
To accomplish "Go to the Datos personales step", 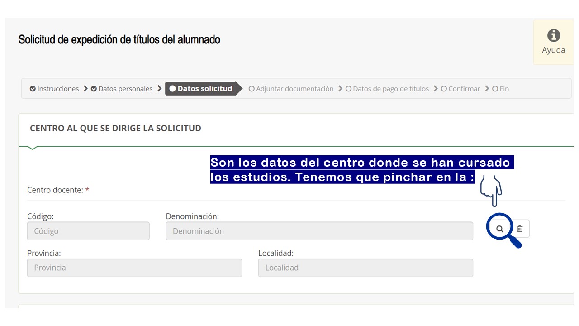I will coord(122,89).
